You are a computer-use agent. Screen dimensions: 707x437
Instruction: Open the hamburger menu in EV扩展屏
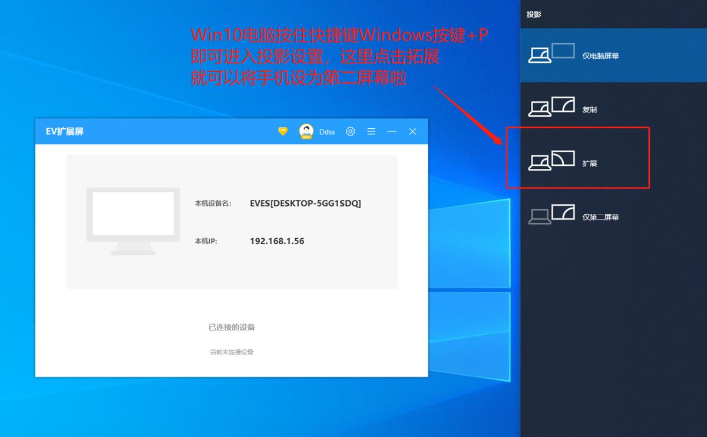point(371,132)
